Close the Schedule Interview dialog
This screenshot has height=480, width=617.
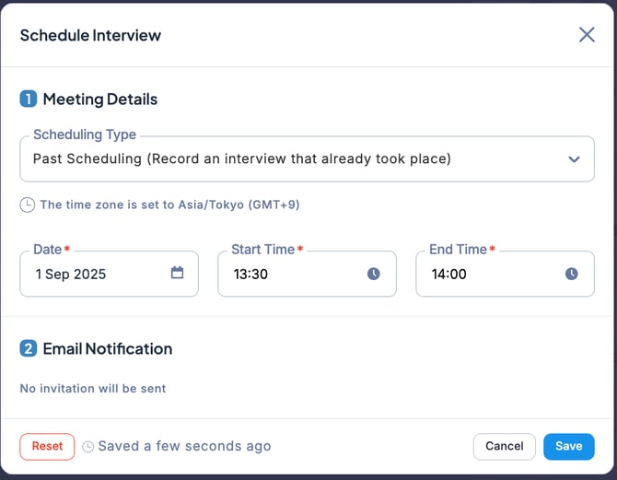coord(587,35)
